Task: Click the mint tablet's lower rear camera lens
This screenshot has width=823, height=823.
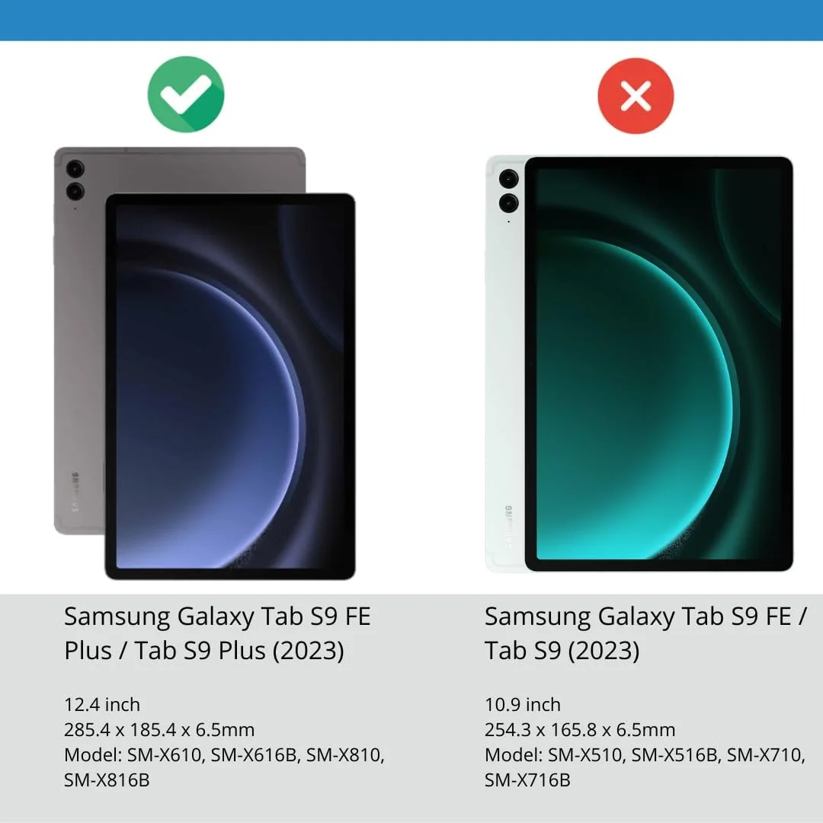Action: click(x=508, y=203)
